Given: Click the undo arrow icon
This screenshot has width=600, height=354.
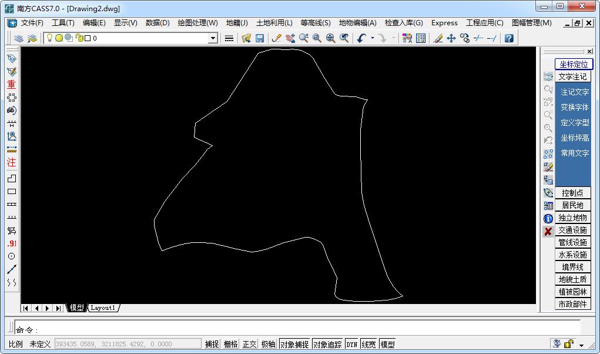Looking at the screenshot, I should (361, 38).
